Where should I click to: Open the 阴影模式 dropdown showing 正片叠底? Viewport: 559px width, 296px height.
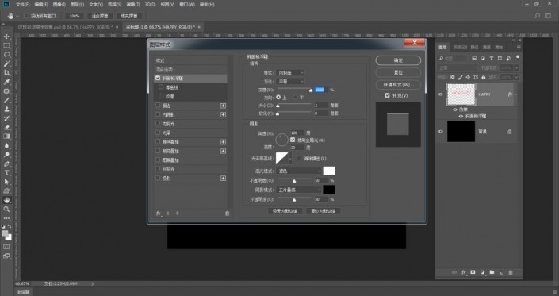[x=299, y=190]
